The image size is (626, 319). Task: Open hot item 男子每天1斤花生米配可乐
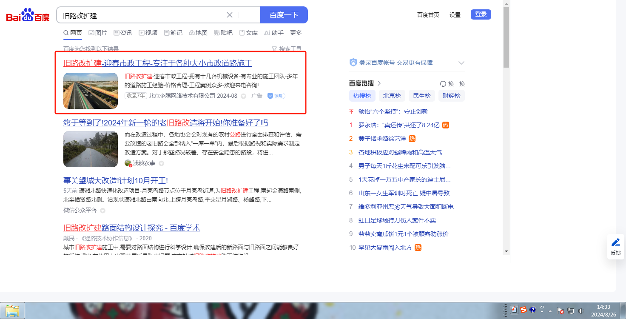[405, 166]
